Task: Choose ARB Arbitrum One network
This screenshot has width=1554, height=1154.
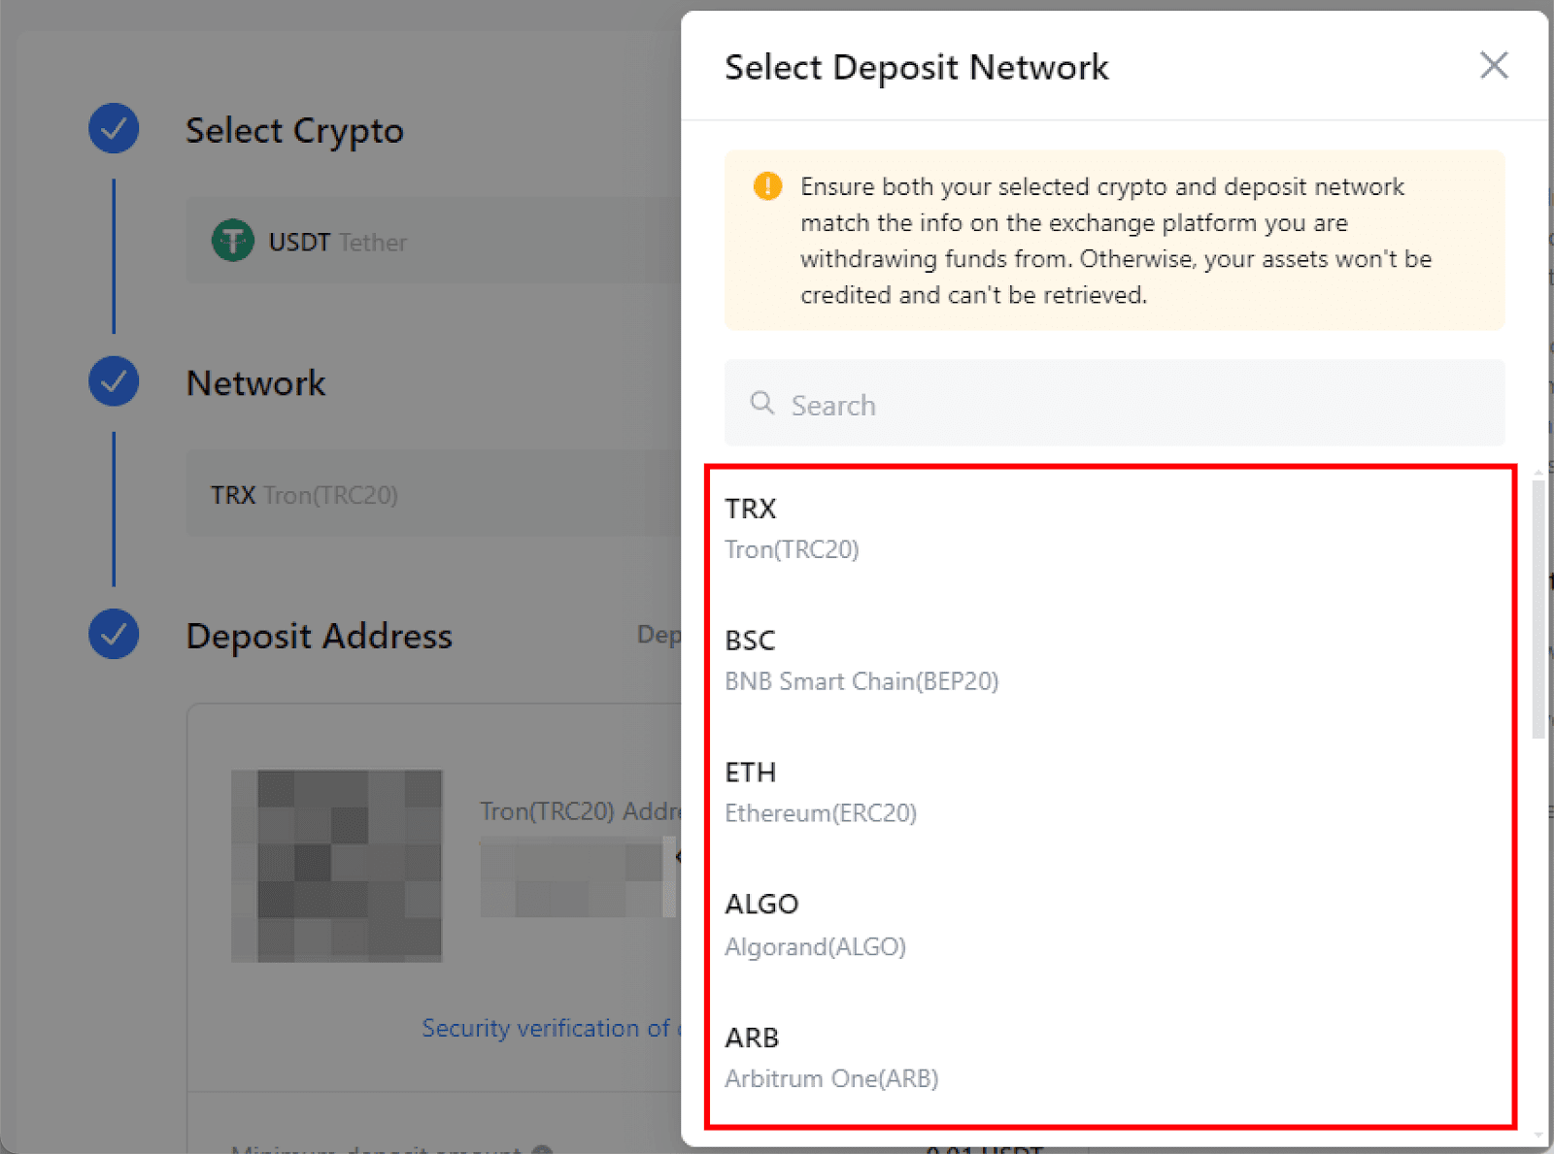Action: [1107, 1057]
